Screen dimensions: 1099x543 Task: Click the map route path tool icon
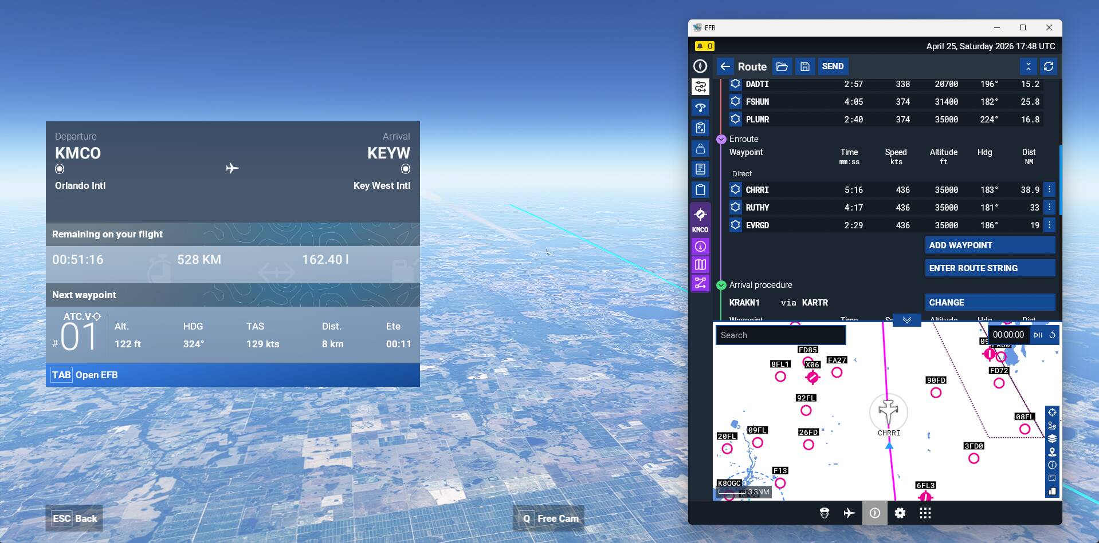(x=1052, y=426)
